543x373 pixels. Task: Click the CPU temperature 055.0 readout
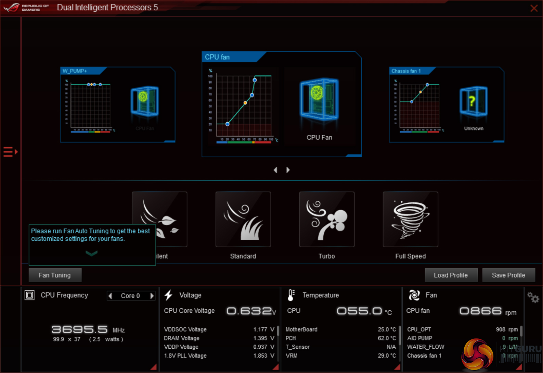point(364,311)
